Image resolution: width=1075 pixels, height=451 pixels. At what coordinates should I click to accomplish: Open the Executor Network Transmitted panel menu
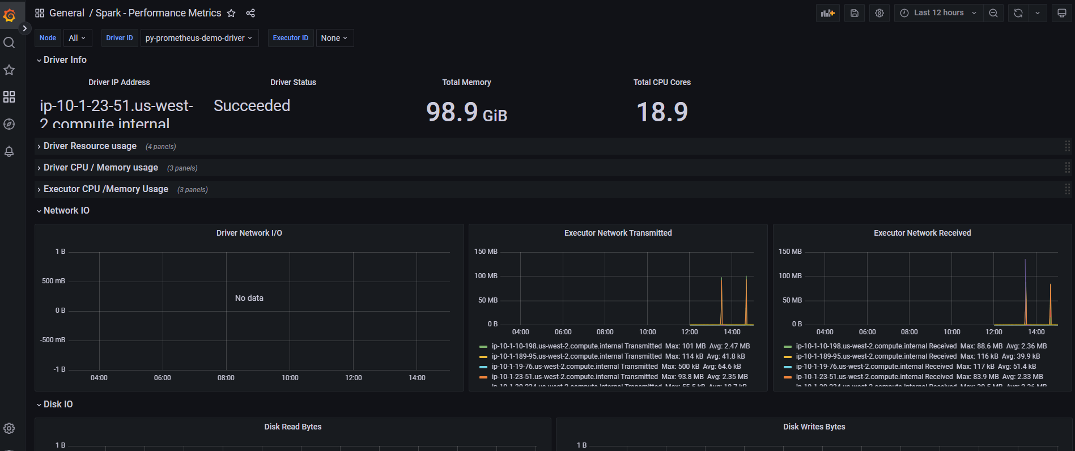pos(618,233)
